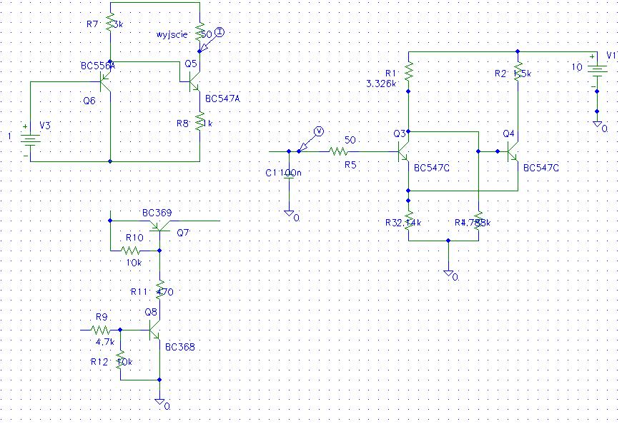Select the R10 resistor symbol
627x424 pixels.
[x=130, y=251]
